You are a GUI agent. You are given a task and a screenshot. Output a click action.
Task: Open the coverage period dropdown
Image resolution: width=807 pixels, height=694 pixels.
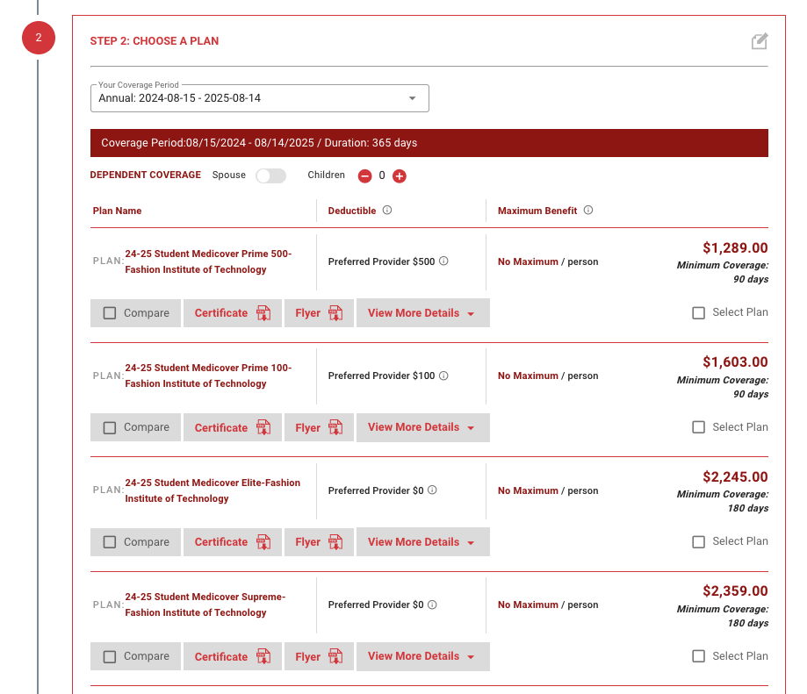point(259,98)
